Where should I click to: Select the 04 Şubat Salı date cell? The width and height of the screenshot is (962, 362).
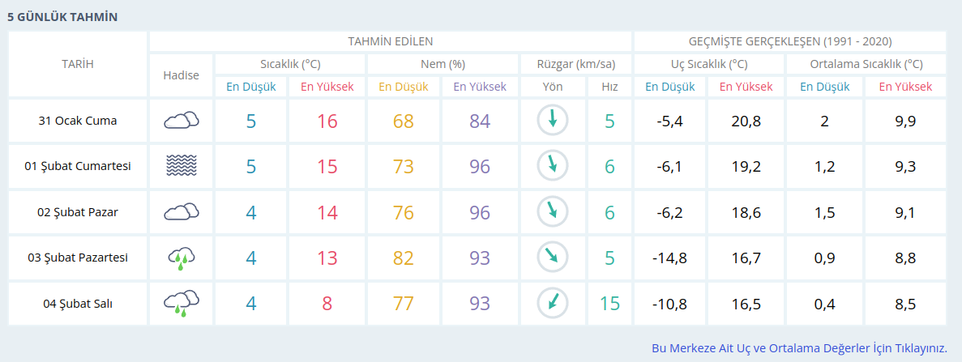78,304
